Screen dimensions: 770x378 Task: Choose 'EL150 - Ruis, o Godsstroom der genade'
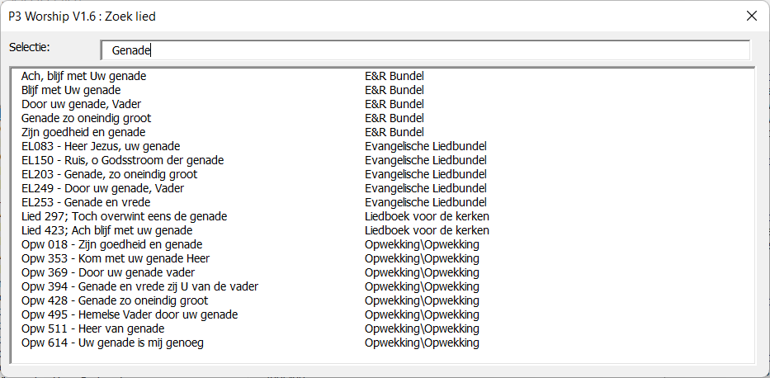121,160
